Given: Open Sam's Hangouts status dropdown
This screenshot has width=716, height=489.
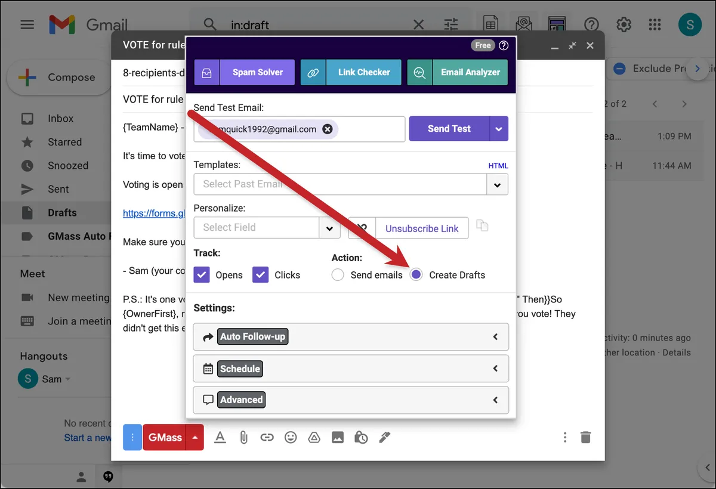Looking at the screenshot, I should click(x=67, y=379).
